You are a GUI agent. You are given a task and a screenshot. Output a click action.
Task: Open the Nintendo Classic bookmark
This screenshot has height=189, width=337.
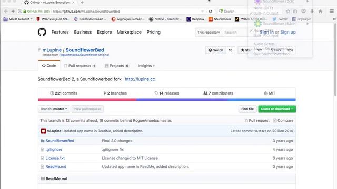click(90, 19)
